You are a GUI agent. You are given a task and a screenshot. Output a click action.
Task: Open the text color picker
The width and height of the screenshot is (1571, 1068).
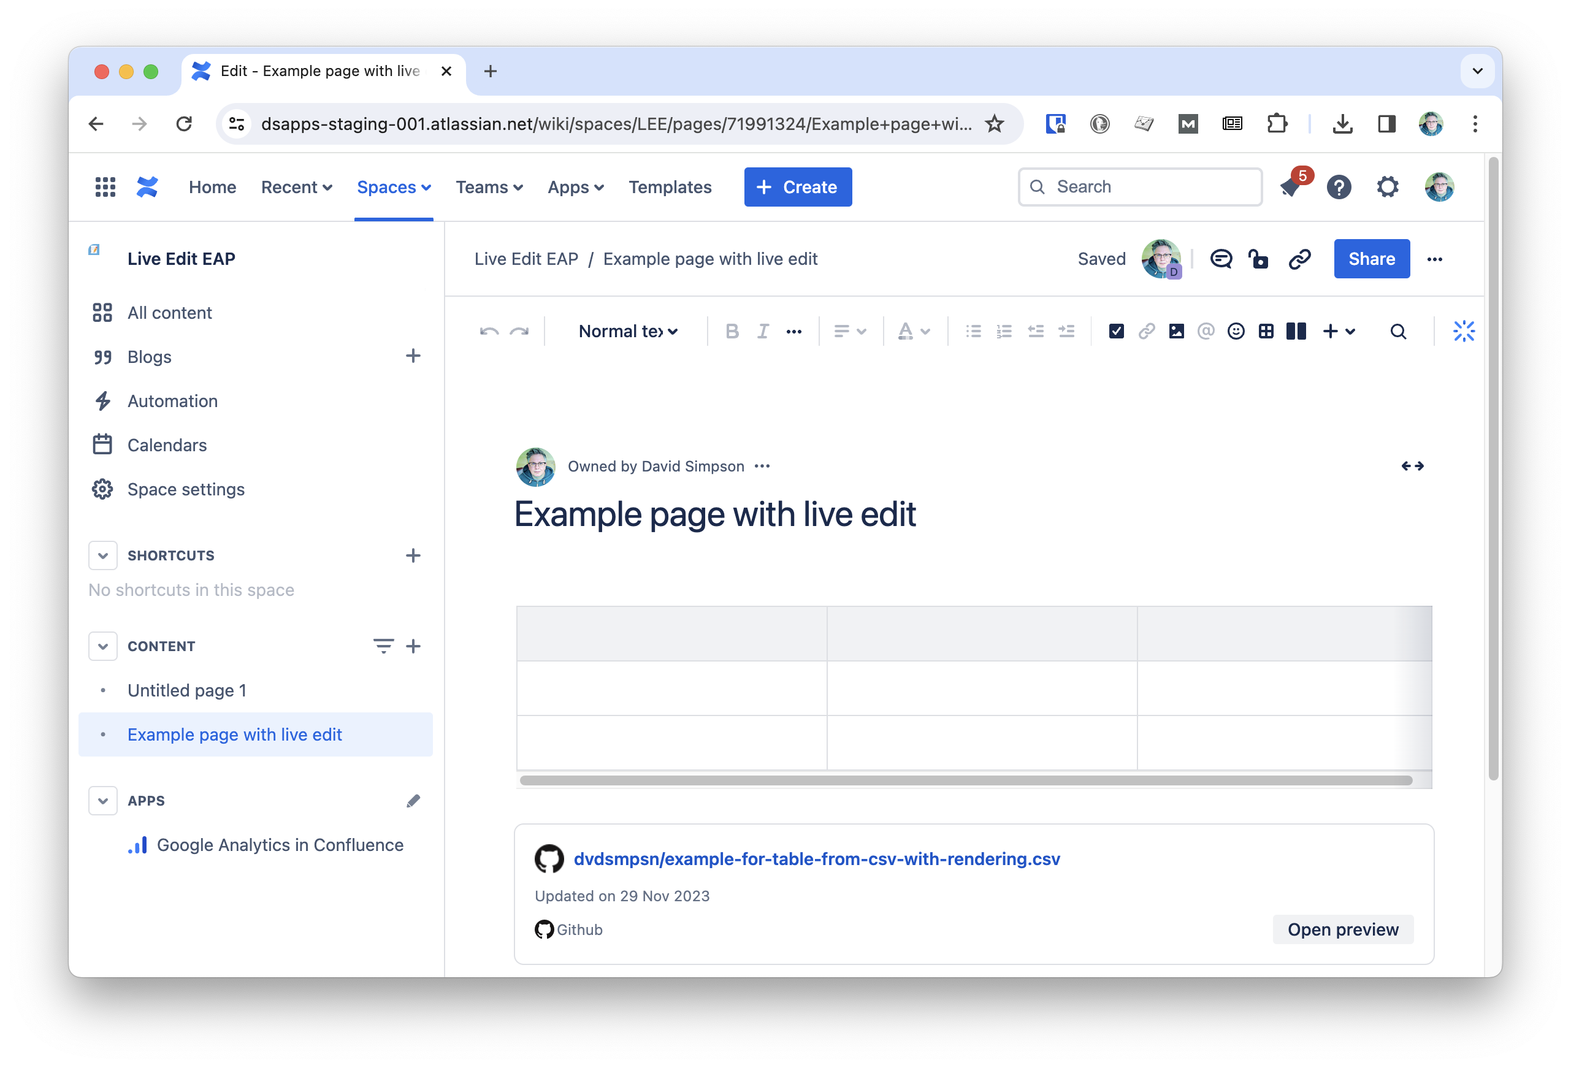click(x=913, y=331)
